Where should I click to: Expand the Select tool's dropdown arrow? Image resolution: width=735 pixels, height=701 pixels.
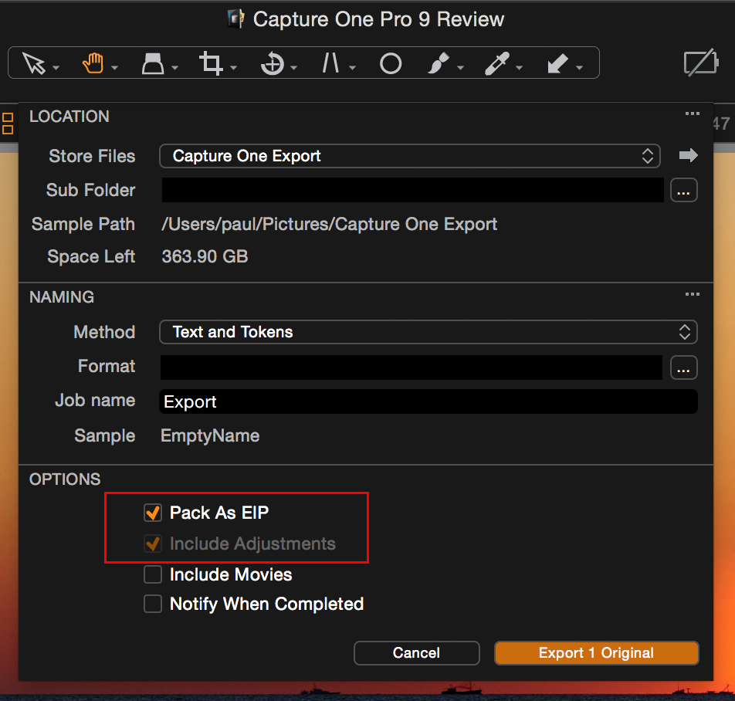56,68
